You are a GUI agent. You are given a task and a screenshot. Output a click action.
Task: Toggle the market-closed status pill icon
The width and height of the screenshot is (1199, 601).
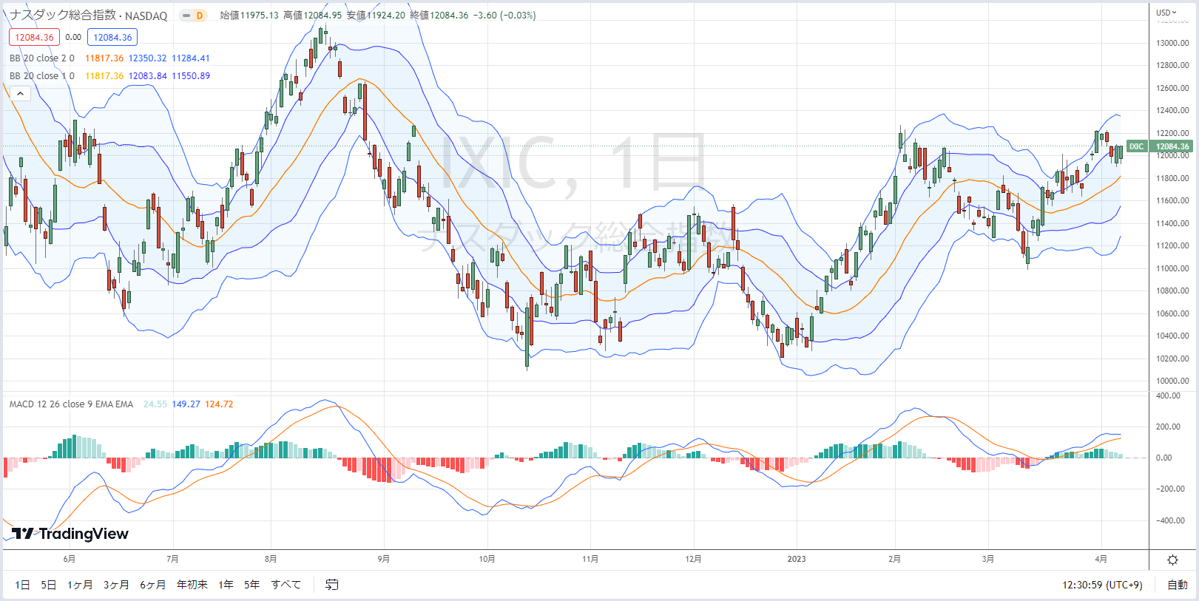click(x=186, y=16)
